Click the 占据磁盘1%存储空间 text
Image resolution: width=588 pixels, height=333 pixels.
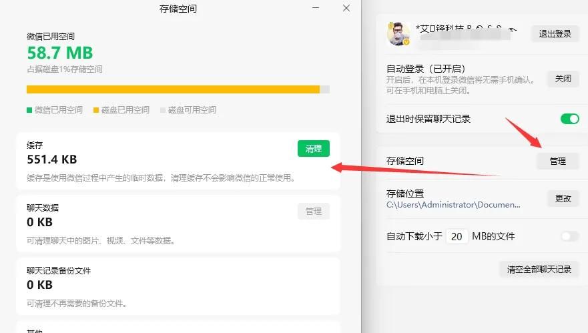pyautogui.click(x=65, y=69)
